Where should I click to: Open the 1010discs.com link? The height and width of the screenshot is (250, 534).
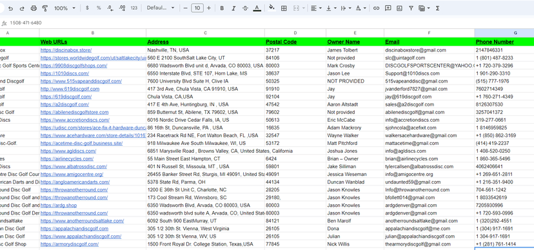64,73
